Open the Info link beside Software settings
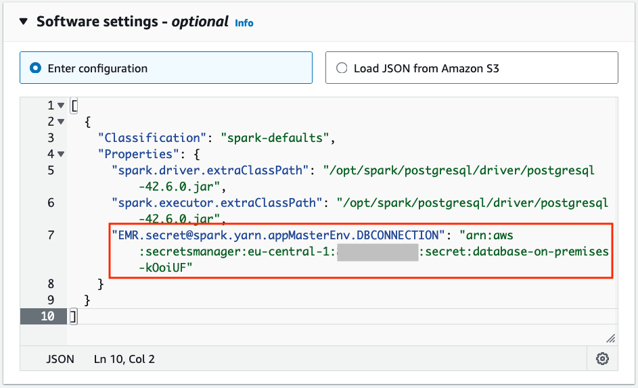 click(244, 23)
